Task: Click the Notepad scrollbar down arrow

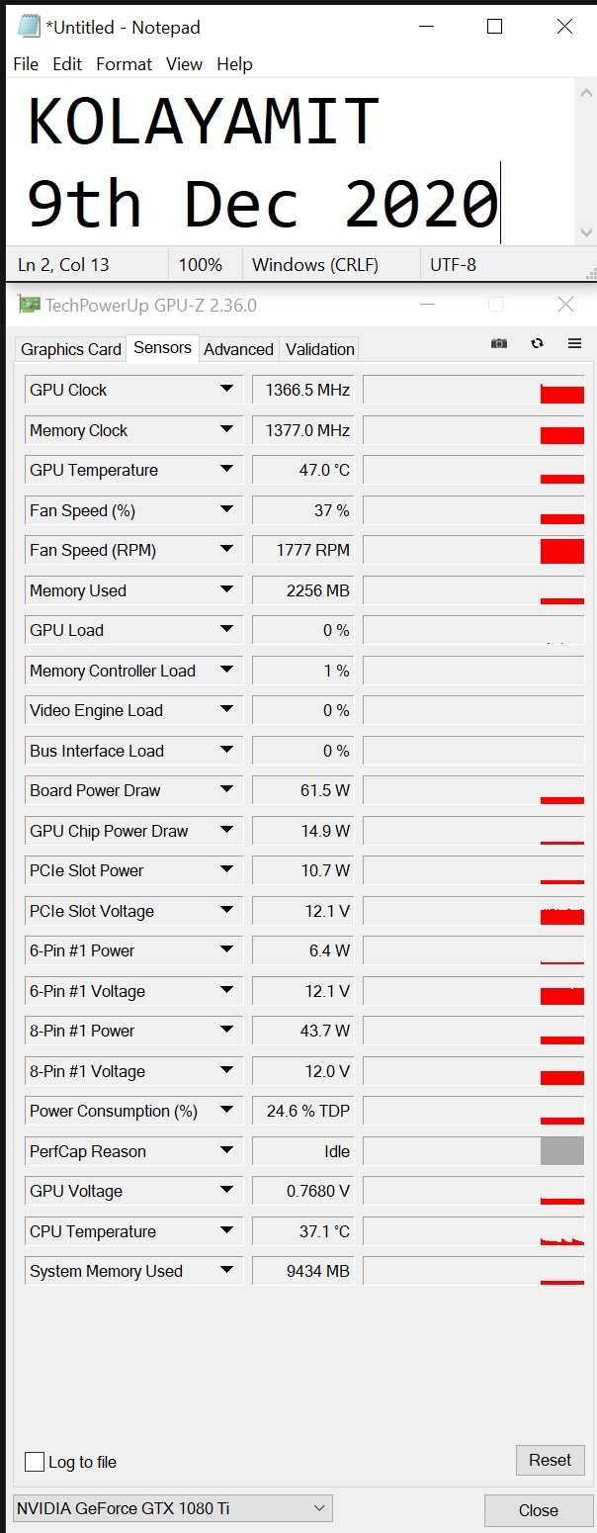Action: pyautogui.click(x=586, y=232)
